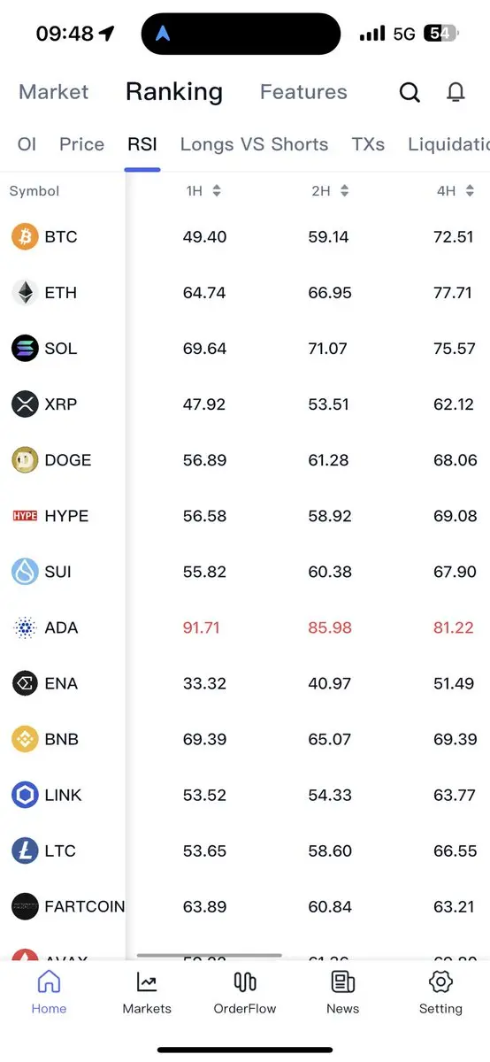Open the Chainlink LINK coin icon
This screenshot has width=490, height=1062.
(25, 795)
